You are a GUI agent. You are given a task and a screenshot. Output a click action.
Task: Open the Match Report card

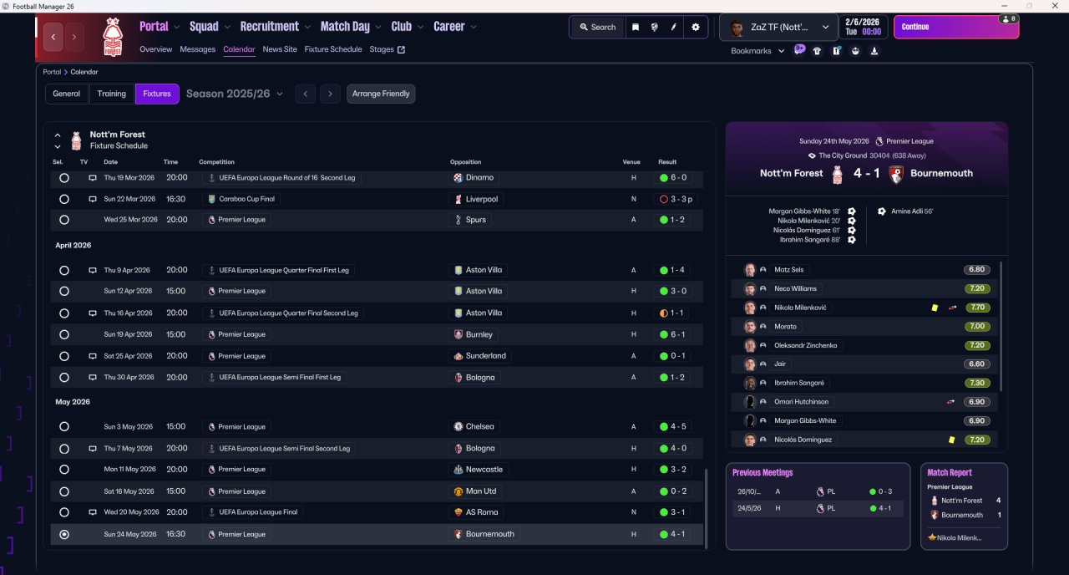point(964,506)
